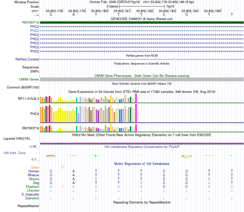Click the Layered H3K27Ac track label

point(17,139)
